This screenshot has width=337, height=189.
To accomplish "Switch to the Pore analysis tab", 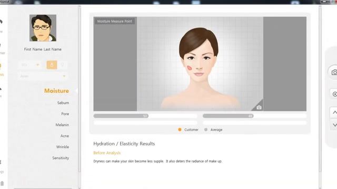I will tap(65, 114).
